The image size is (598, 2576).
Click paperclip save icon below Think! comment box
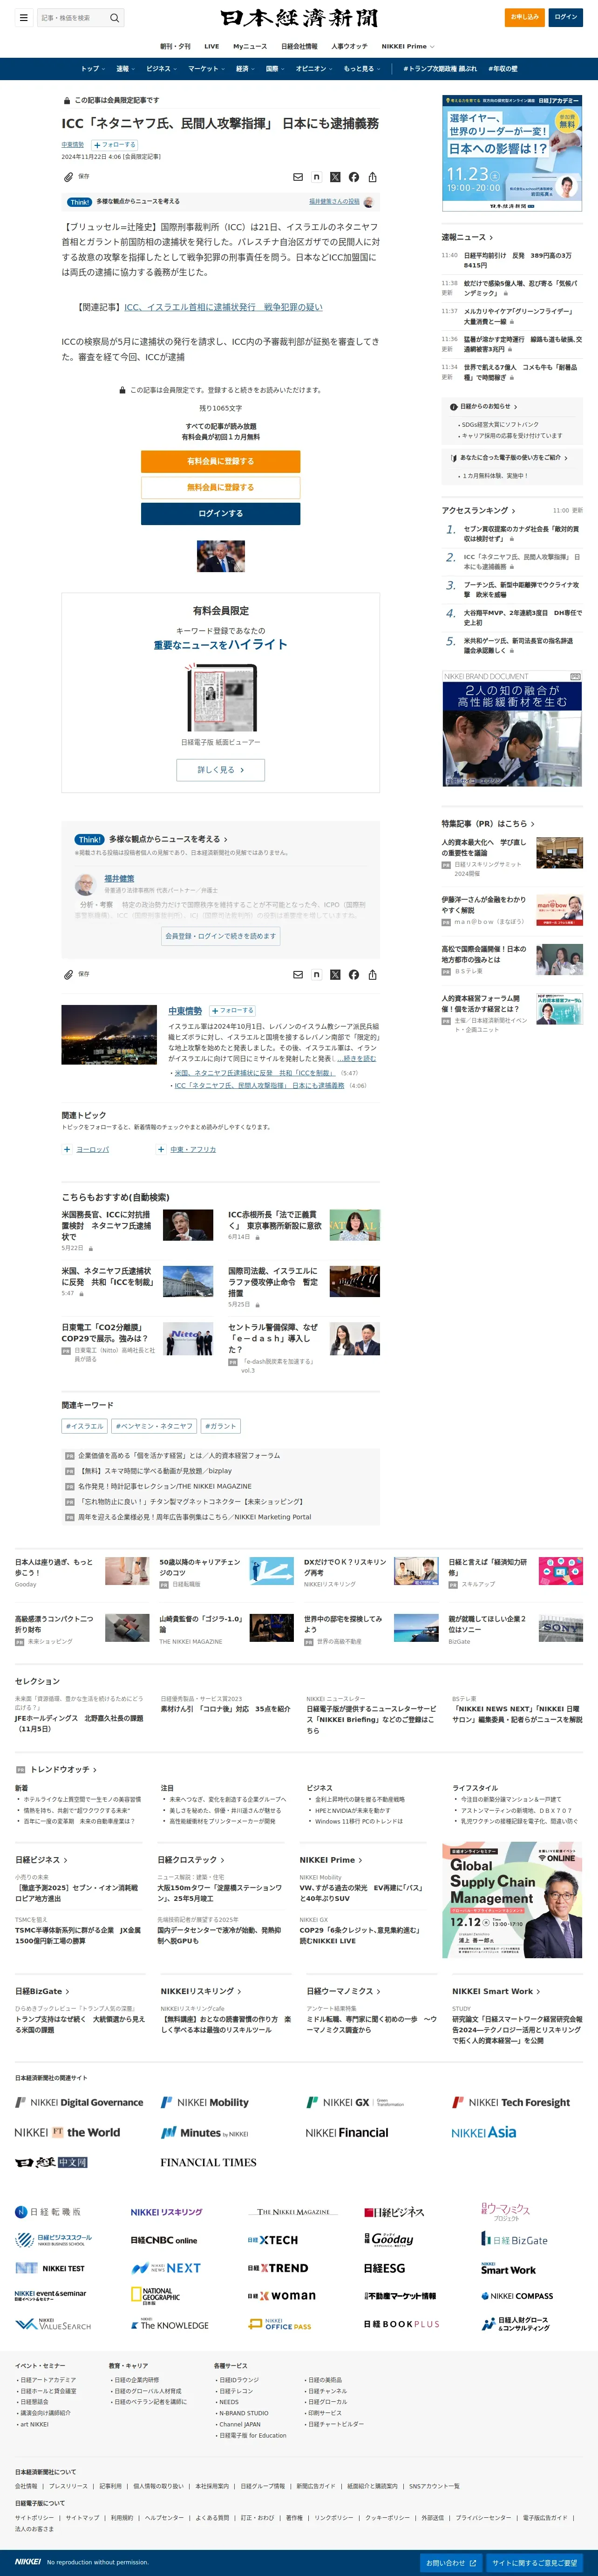(x=69, y=974)
